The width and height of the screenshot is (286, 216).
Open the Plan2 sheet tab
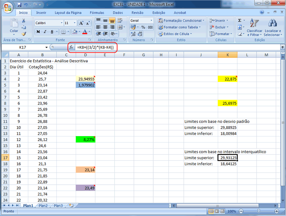point(43,206)
